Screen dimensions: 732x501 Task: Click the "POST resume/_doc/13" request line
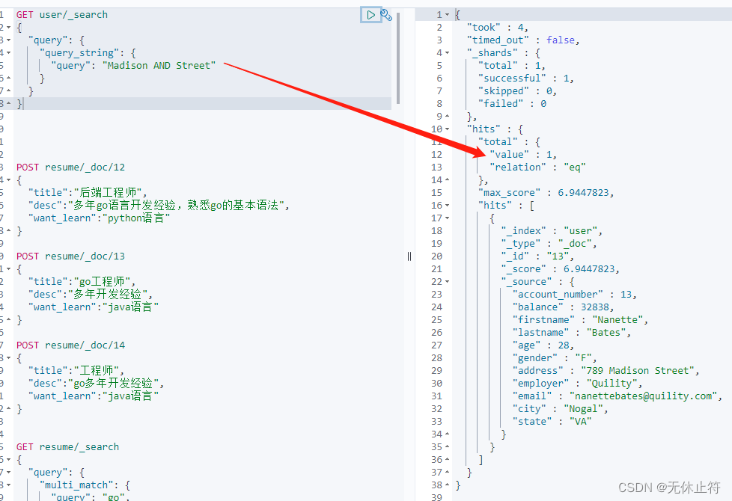pos(70,256)
